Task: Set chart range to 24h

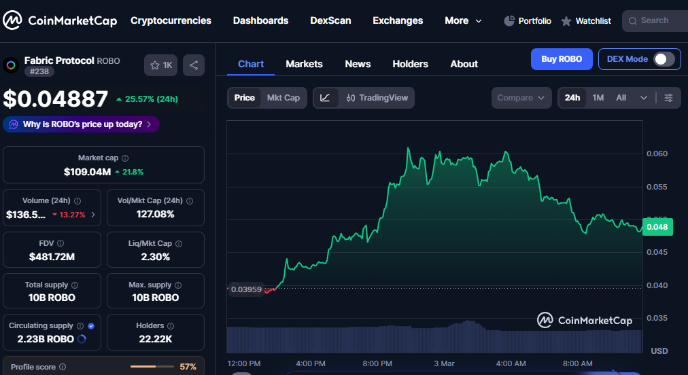Action: (572, 98)
